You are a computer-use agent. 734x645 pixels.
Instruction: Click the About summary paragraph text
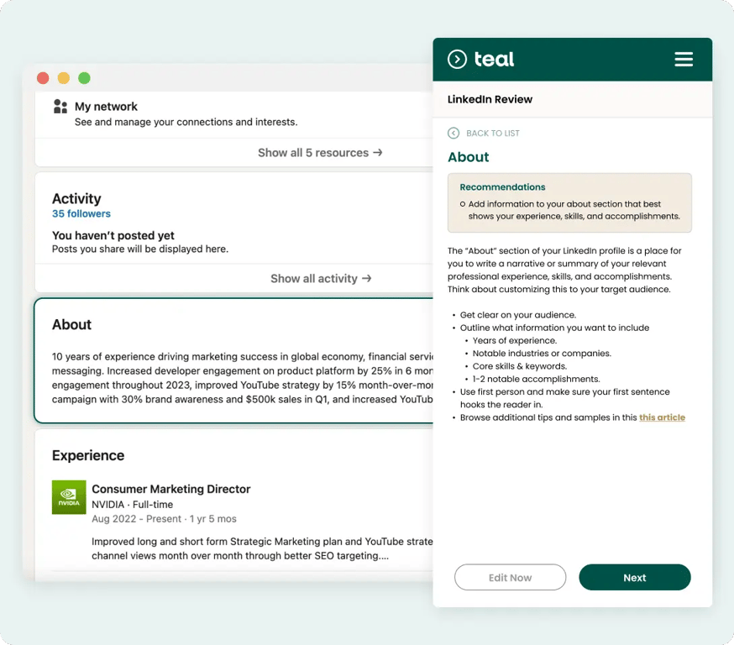pos(243,378)
